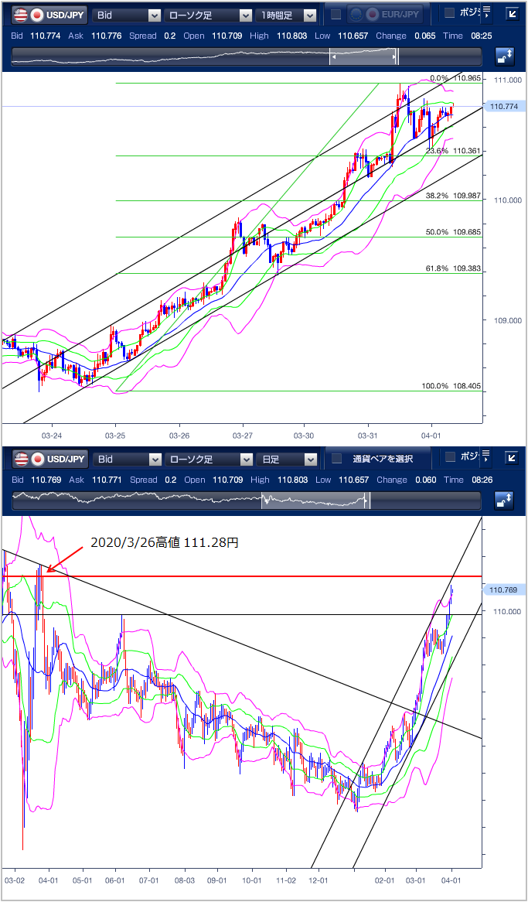528x902 pixels.
Task: Open the menu list icon in upper chart toolbar
Action: tap(488, 14)
